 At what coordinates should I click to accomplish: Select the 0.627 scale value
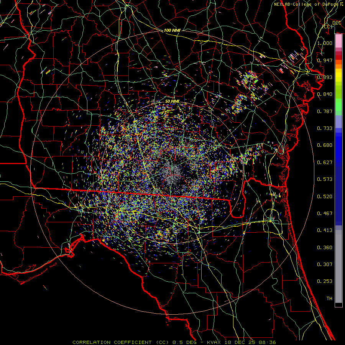coord(325,163)
